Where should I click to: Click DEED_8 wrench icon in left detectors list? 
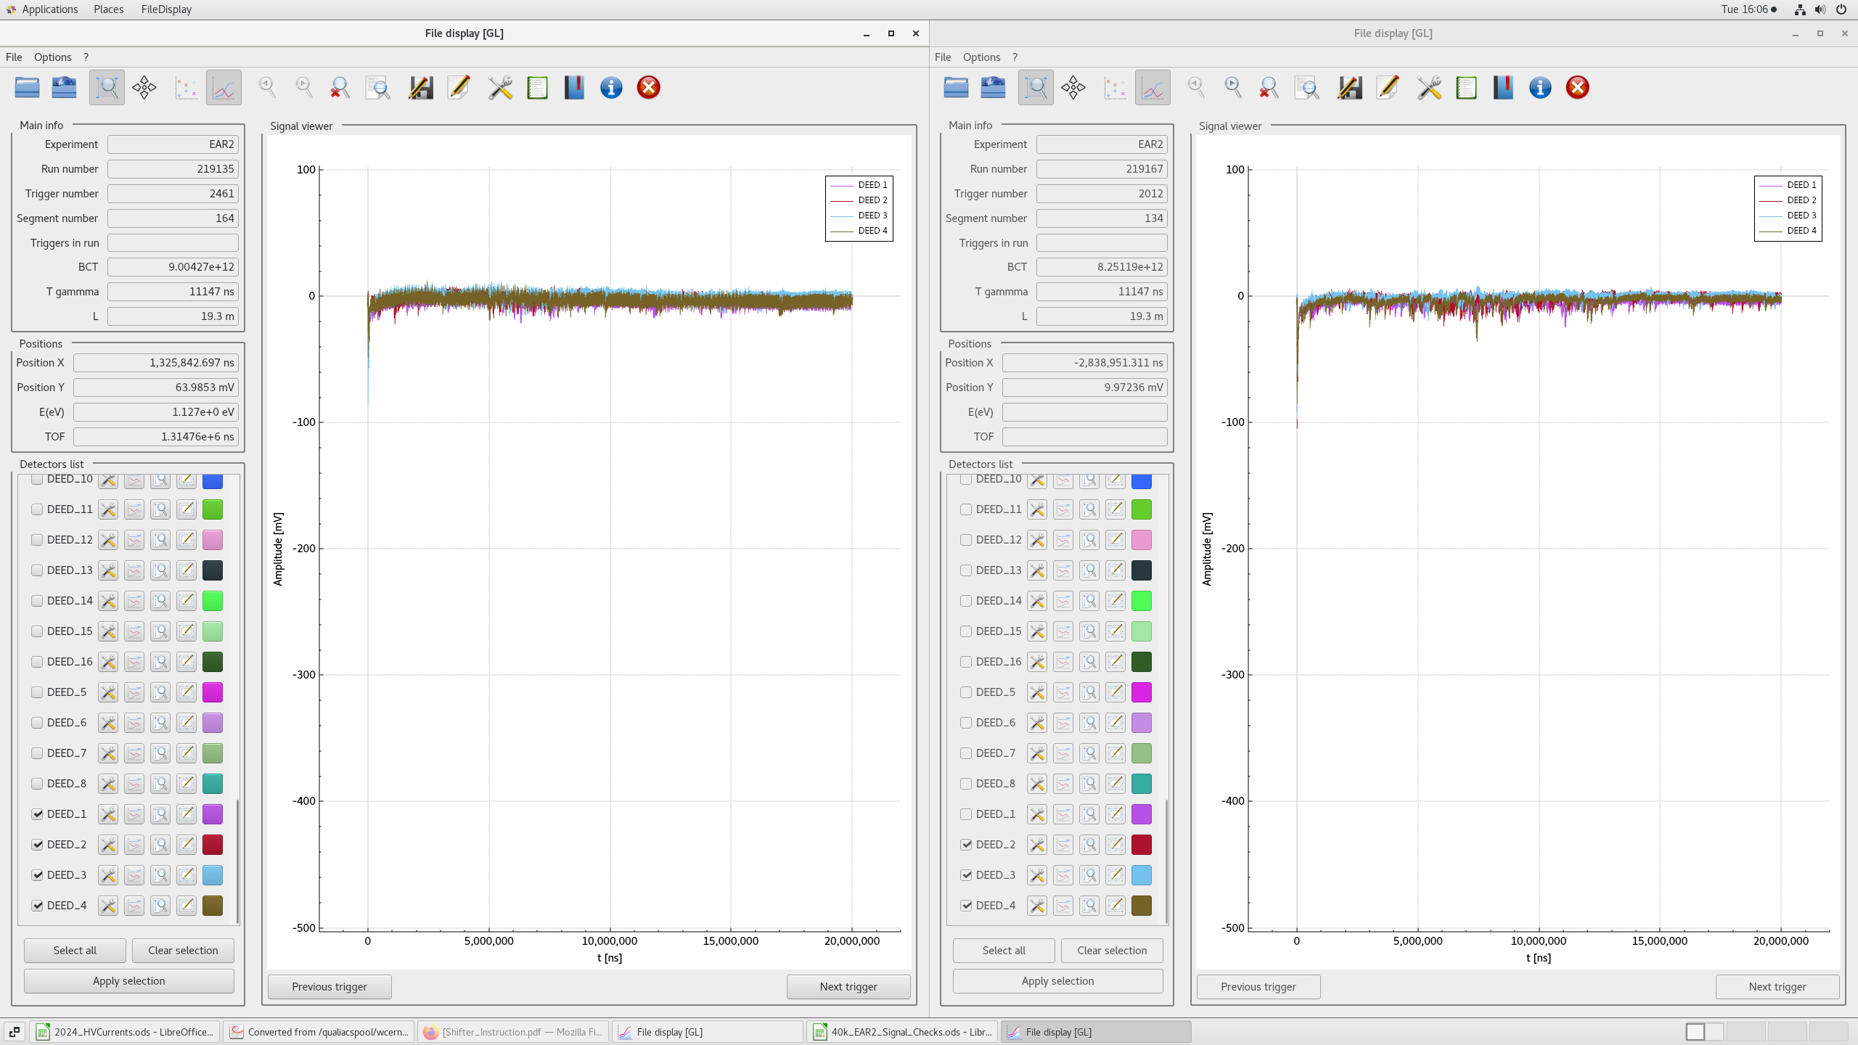pos(108,784)
